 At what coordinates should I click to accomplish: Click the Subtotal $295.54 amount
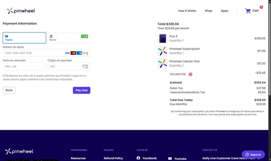pos(260,83)
